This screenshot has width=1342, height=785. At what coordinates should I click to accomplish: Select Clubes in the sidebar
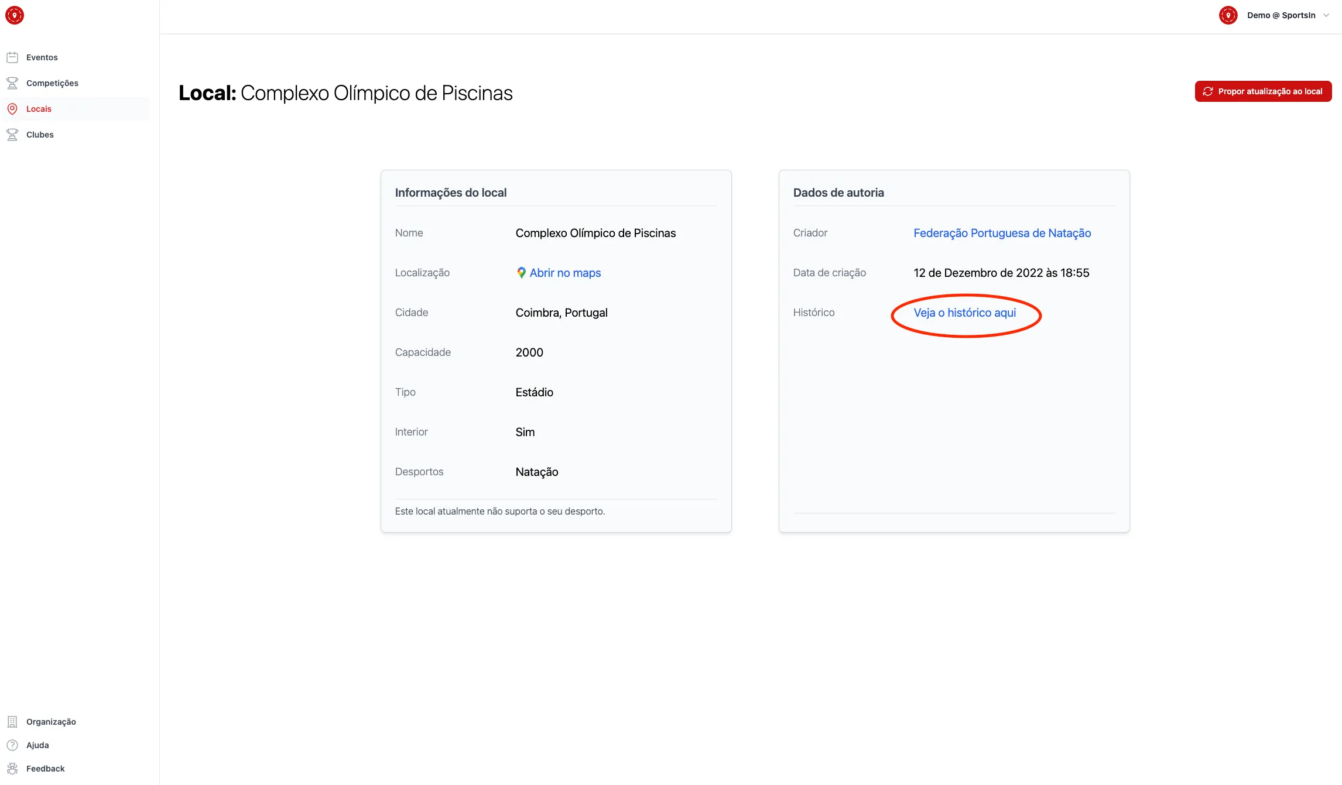(40, 135)
